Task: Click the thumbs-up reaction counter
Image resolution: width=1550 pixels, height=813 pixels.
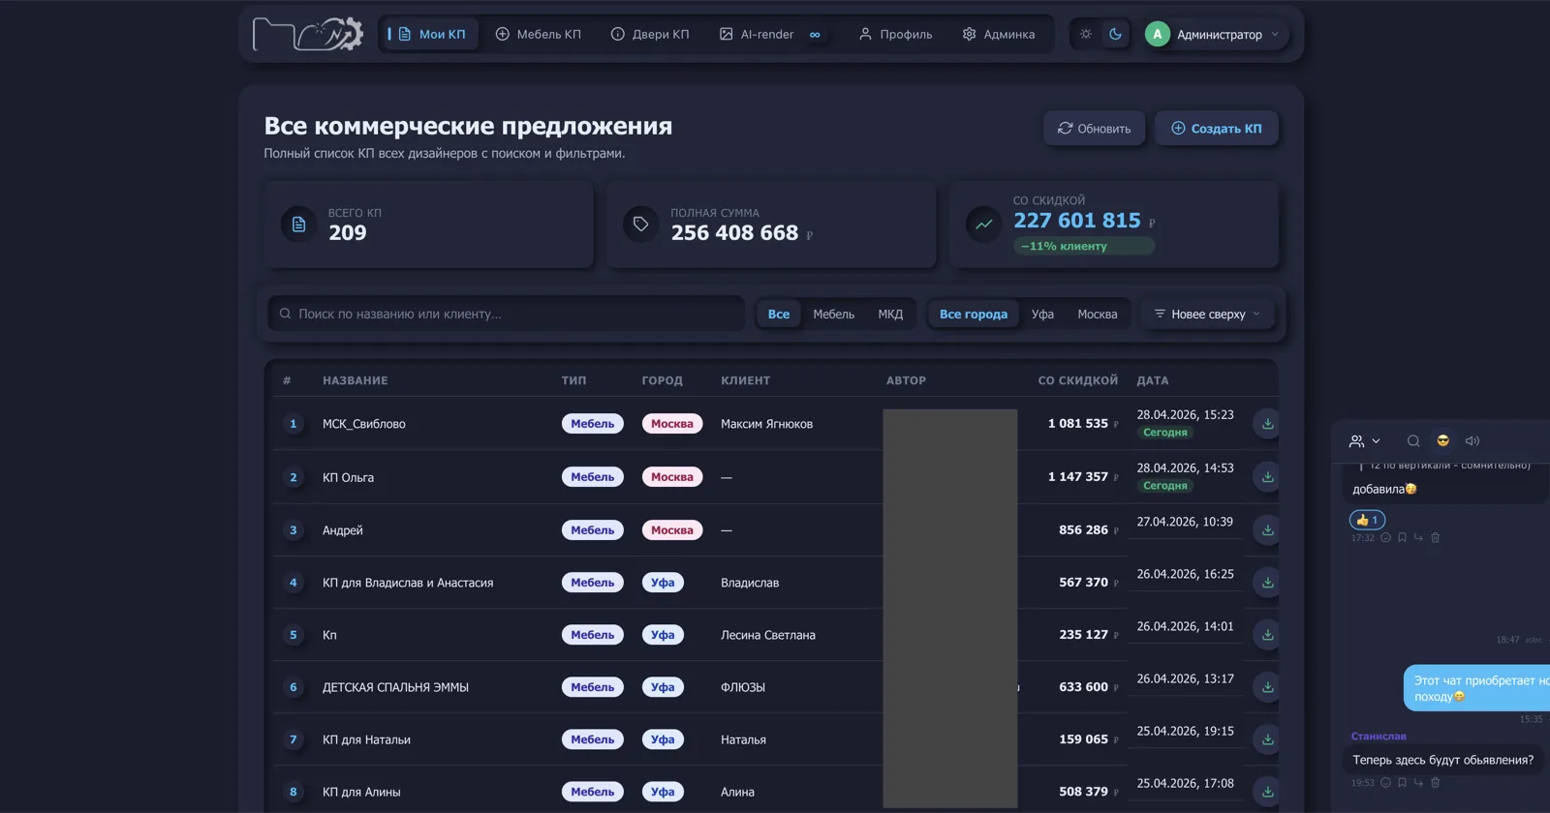Action: point(1367,520)
